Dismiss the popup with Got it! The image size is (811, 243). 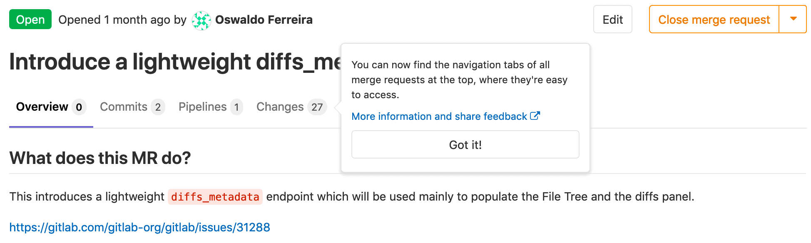tap(465, 144)
